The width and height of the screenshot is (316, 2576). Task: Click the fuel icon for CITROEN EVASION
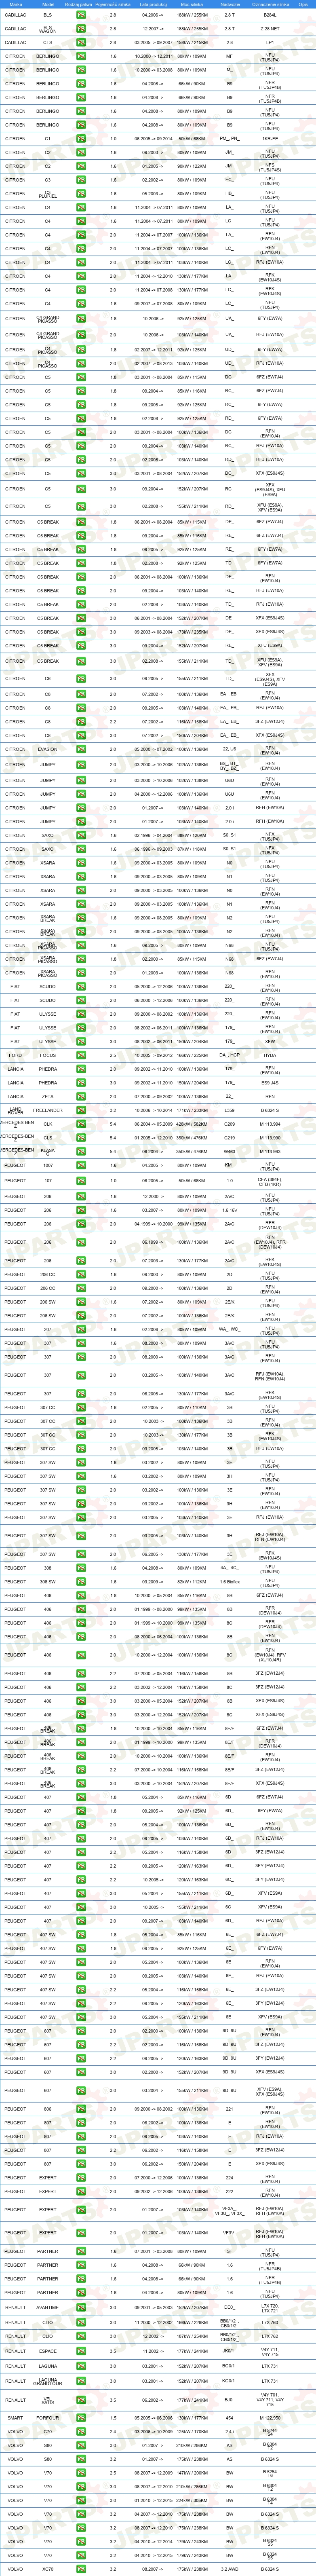click(x=80, y=749)
